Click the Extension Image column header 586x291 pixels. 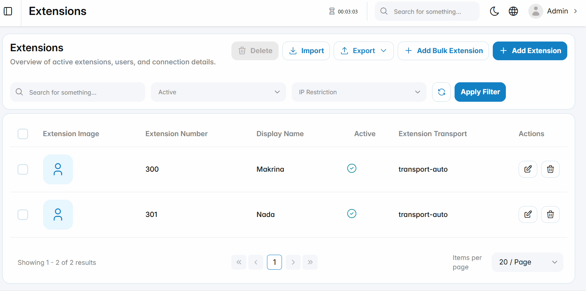point(71,134)
